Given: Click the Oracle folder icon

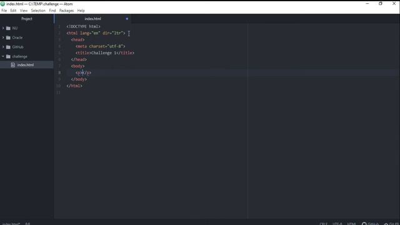Looking at the screenshot, I should point(8,37).
